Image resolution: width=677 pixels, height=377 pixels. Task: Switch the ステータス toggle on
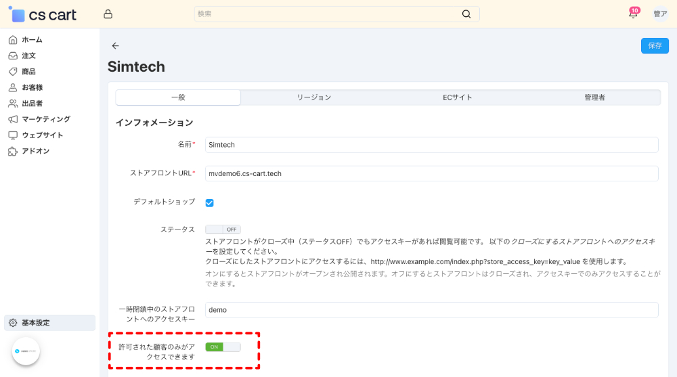tap(223, 229)
